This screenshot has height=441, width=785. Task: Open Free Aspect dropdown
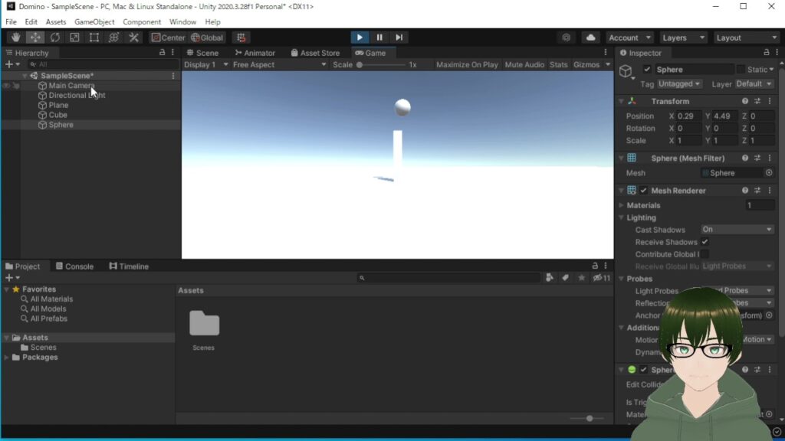[279, 64]
